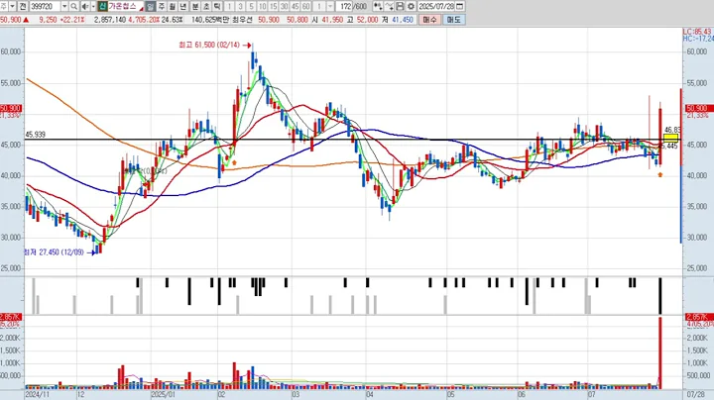
Task: Select the yearly (년) chart period
Action: click(x=183, y=6)
